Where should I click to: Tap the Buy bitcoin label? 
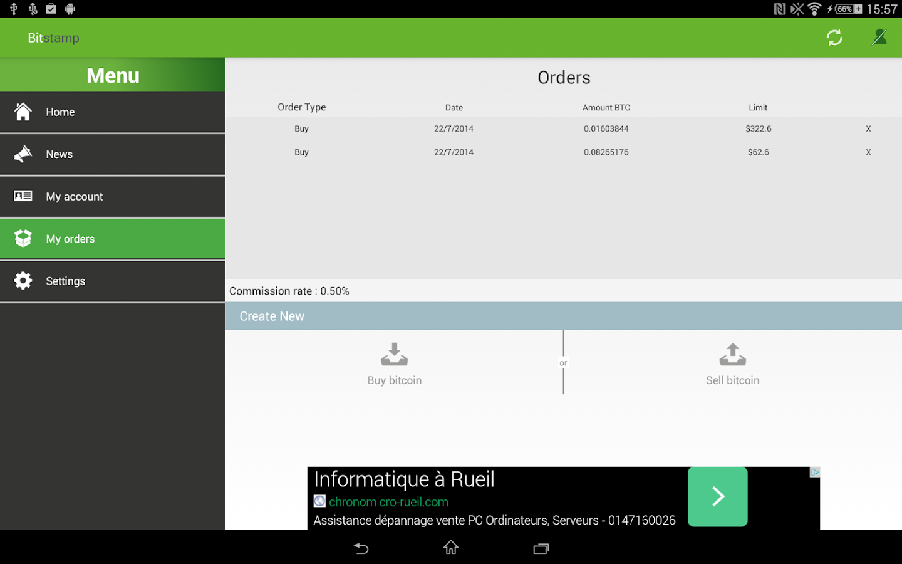click(395, 380)
